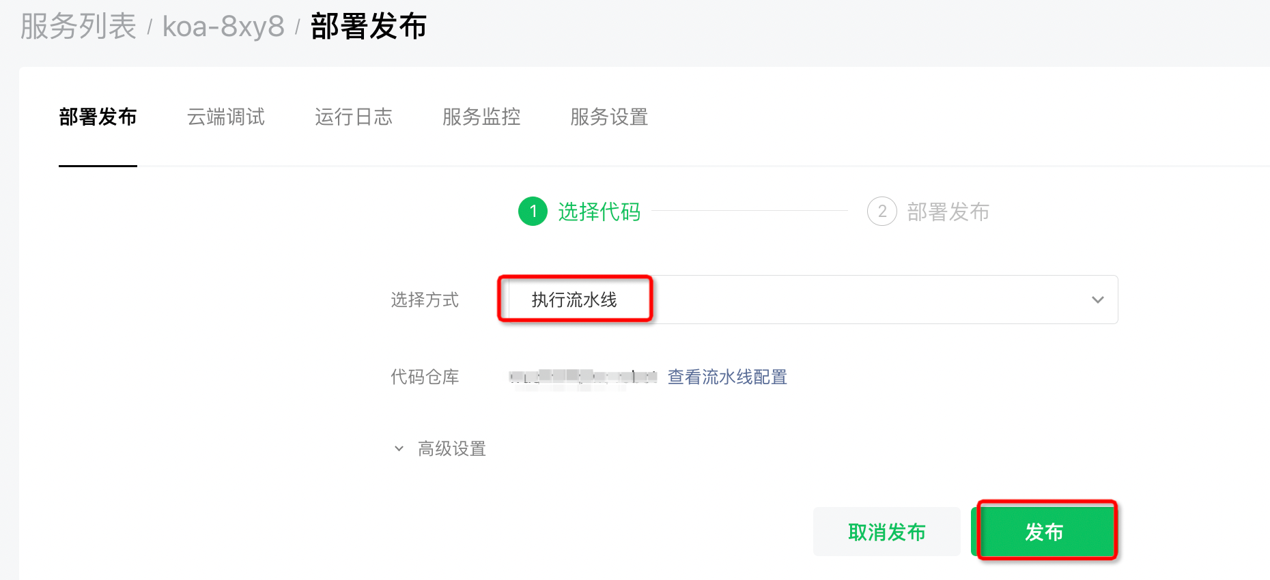Screen dimensions: 1270x580
Task: Click the green step 1 circle icon
Action: click(533, 212)
